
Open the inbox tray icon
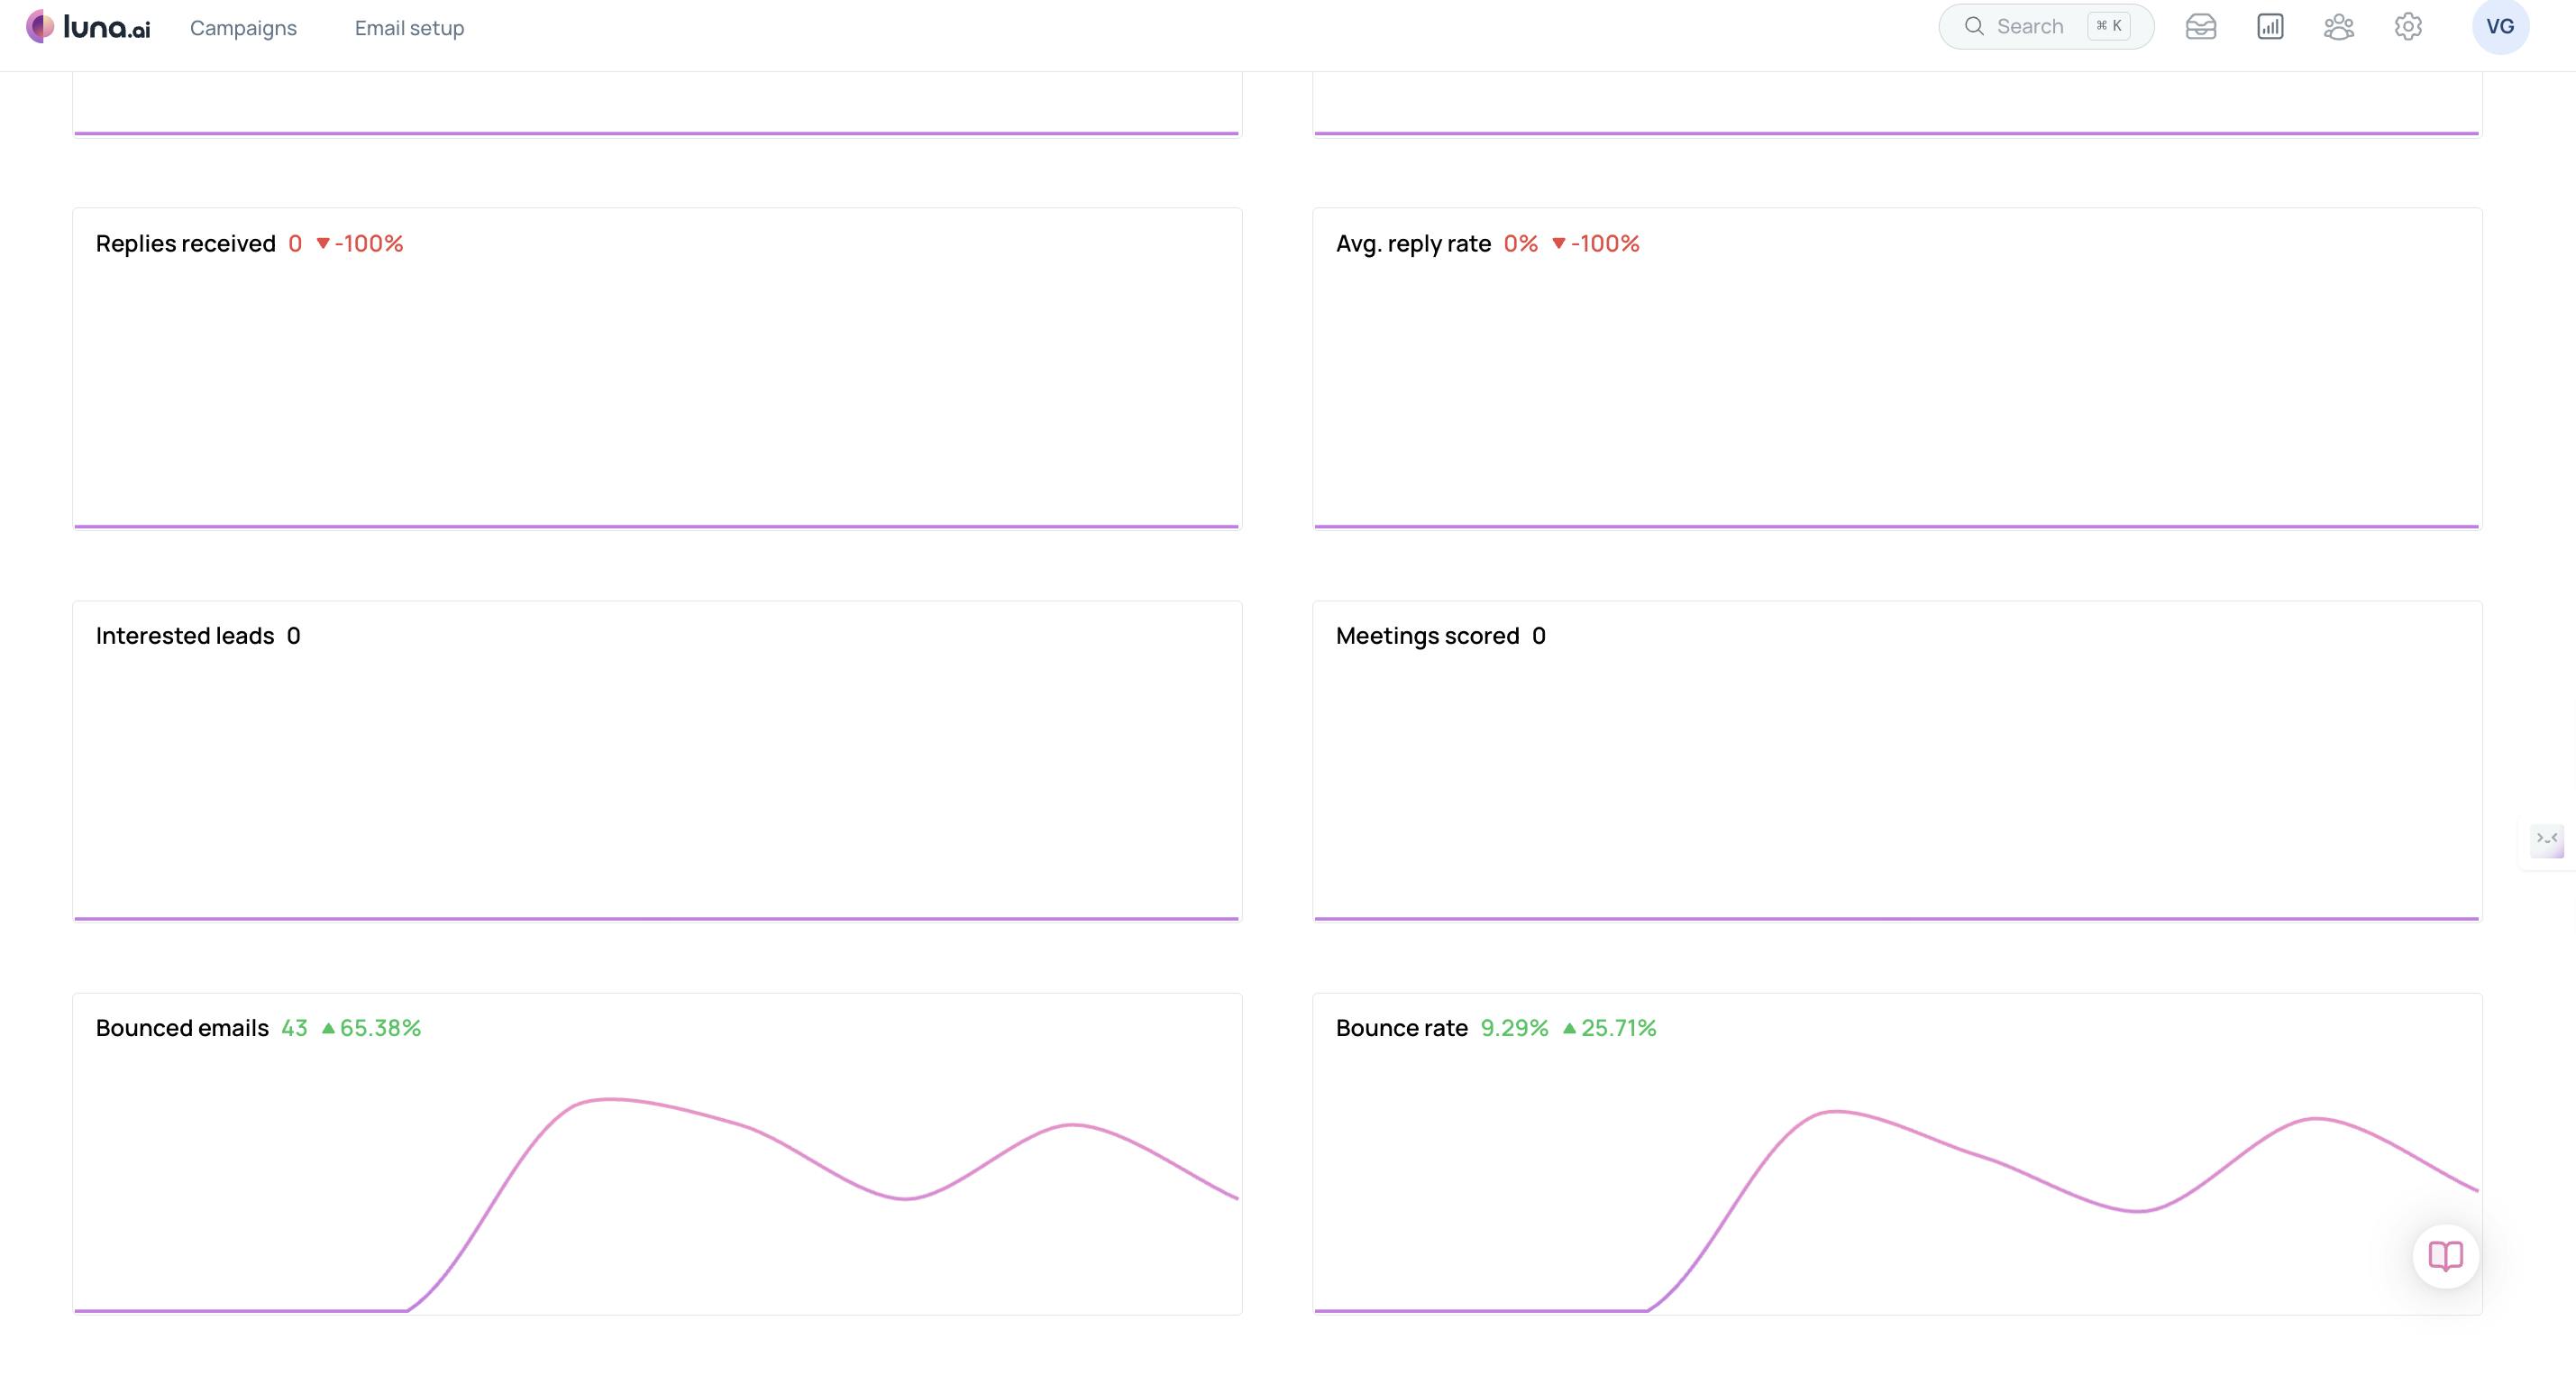click(2201, 27)
